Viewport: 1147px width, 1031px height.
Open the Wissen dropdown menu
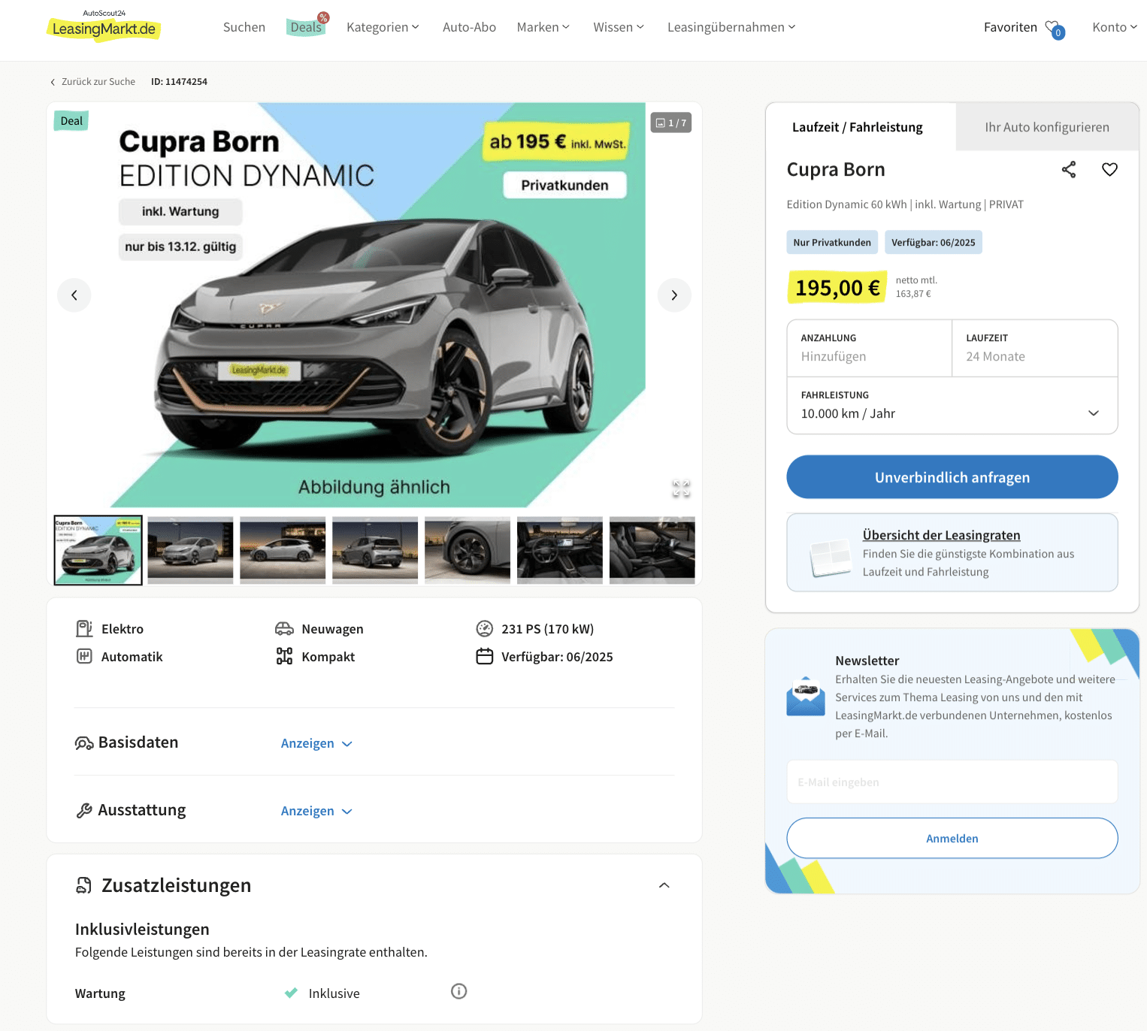point(618,27)
